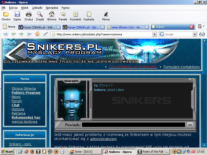Tile windows with the Rozmieść icon
The width and height of the screenshot is (207, 155).
(76, 14)
